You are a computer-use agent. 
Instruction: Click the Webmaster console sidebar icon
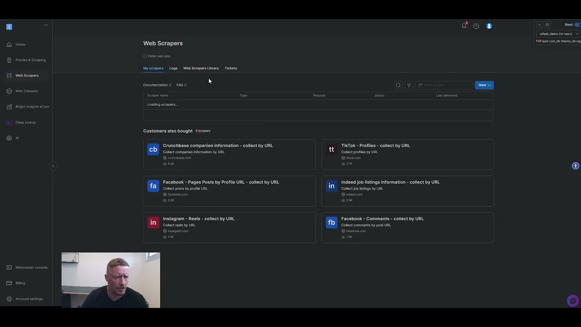click(x=9, y=268)
